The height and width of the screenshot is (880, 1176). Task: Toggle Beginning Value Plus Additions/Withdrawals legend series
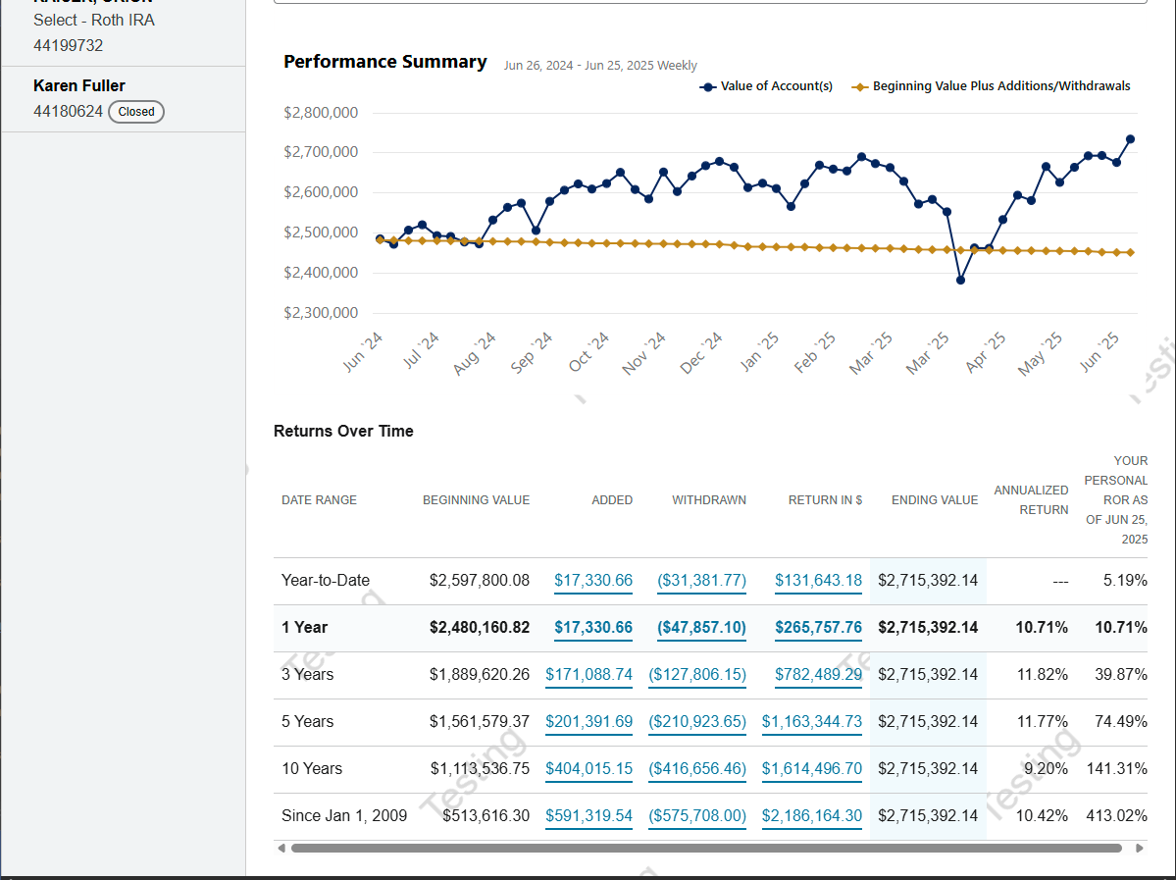[991, 86]
